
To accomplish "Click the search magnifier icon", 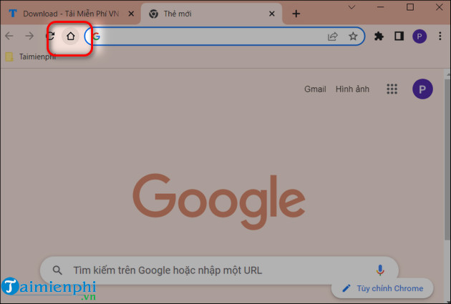I will (x=57, y=270).
